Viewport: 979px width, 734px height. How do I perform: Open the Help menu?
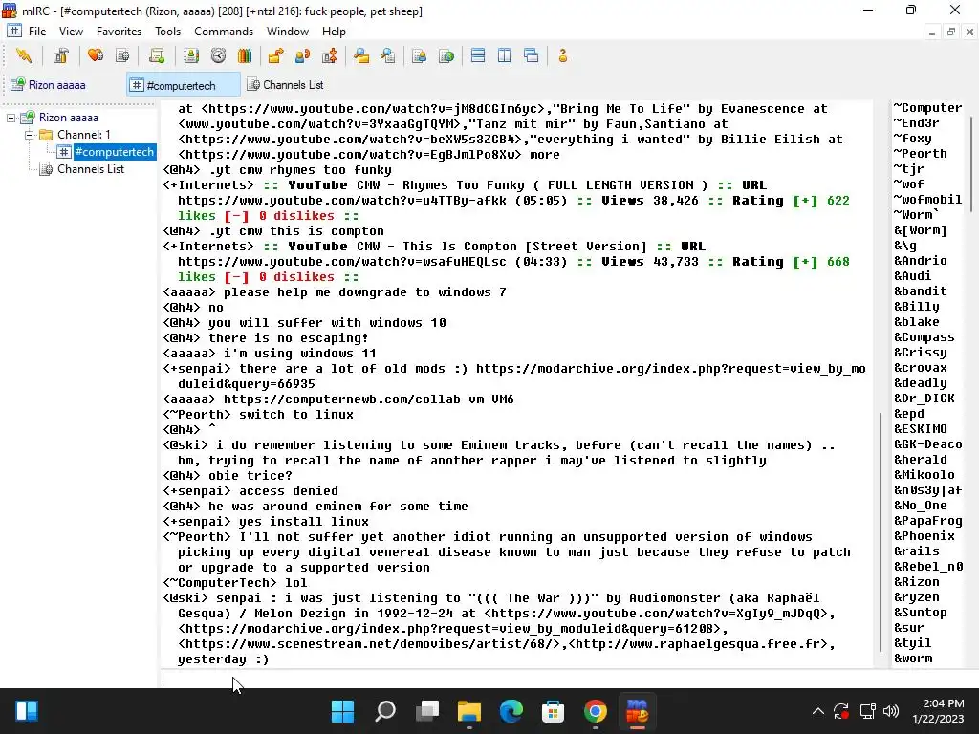coord(334,32)
